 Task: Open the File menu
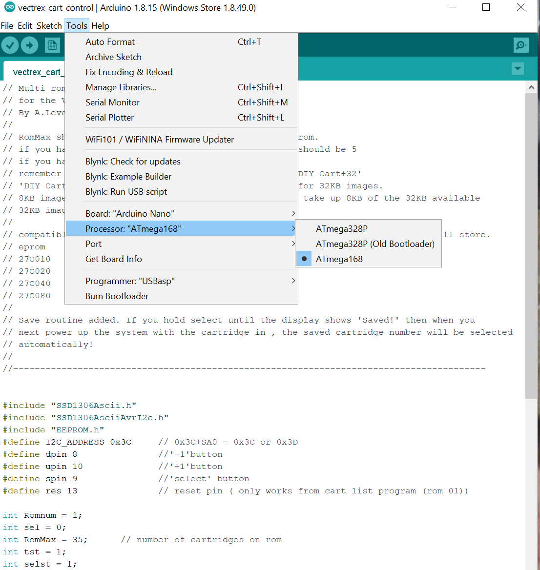[7, 26]
